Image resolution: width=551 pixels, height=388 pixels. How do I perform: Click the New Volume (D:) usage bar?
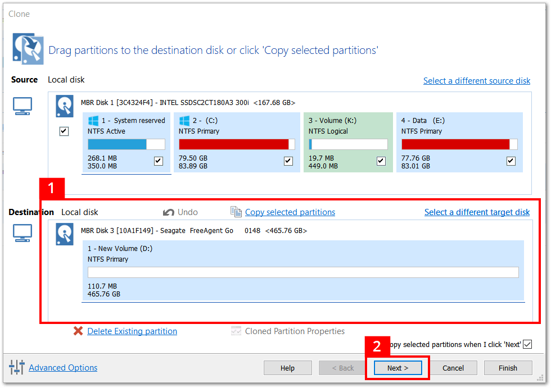point(303,272)
